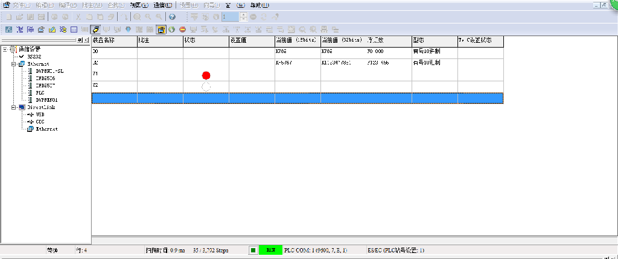618x259 pixels.
Task: Open the 视图(V) menu
Action: [x=139, y=5]
